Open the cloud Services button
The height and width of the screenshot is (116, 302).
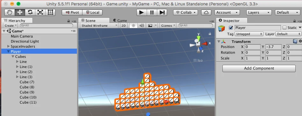(x=206, y=12)
